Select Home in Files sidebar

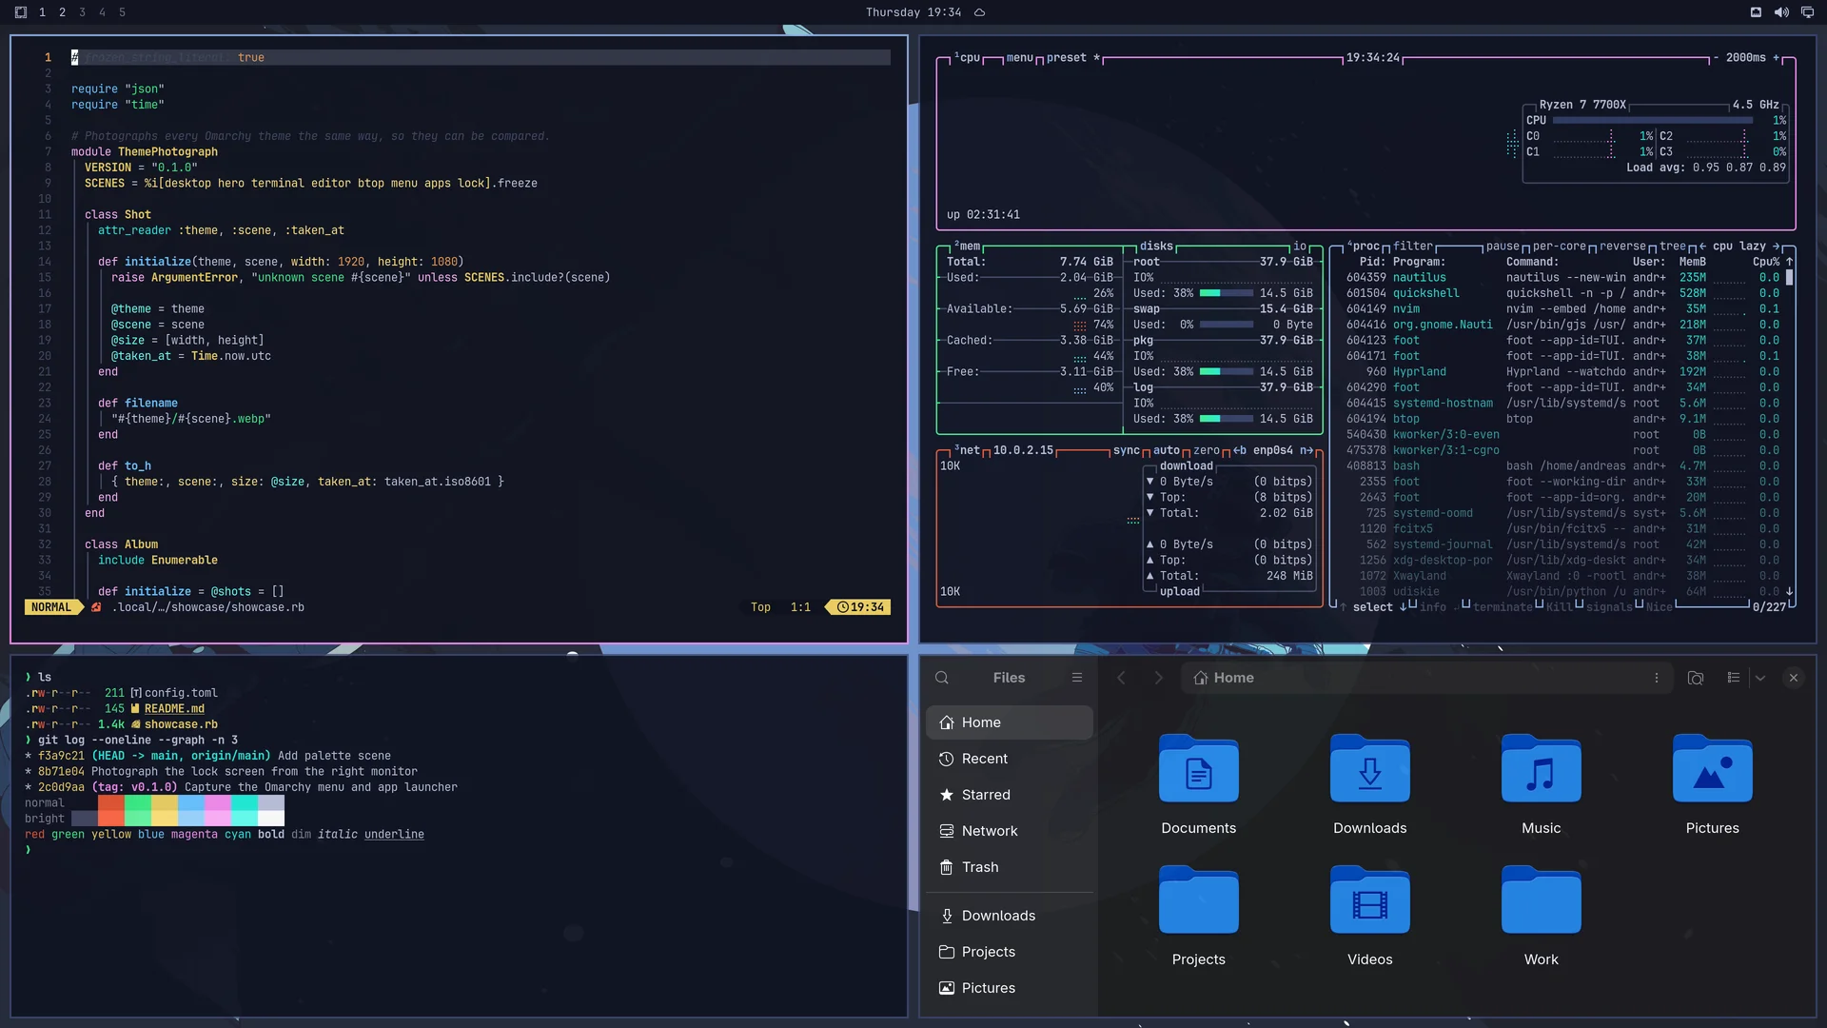click(1010, 722)
